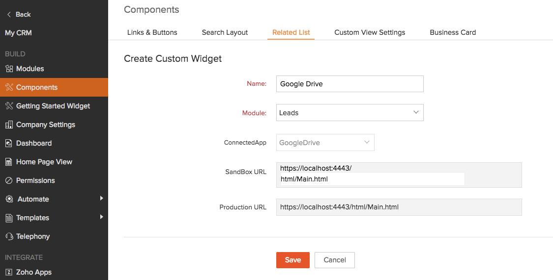Open the Custom View Settings tab
Screen dimensions: 553x280
click(370, 32)
